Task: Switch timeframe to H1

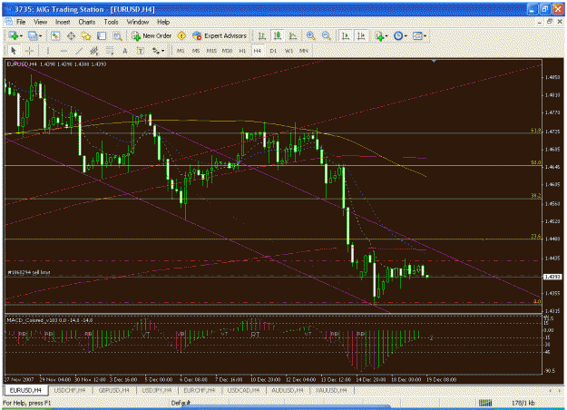Action: [242, 51]
